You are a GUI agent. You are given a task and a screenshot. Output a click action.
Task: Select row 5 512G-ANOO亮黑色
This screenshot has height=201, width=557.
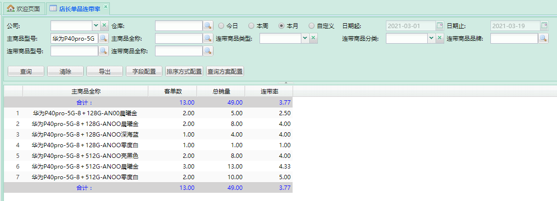[149, 155]
